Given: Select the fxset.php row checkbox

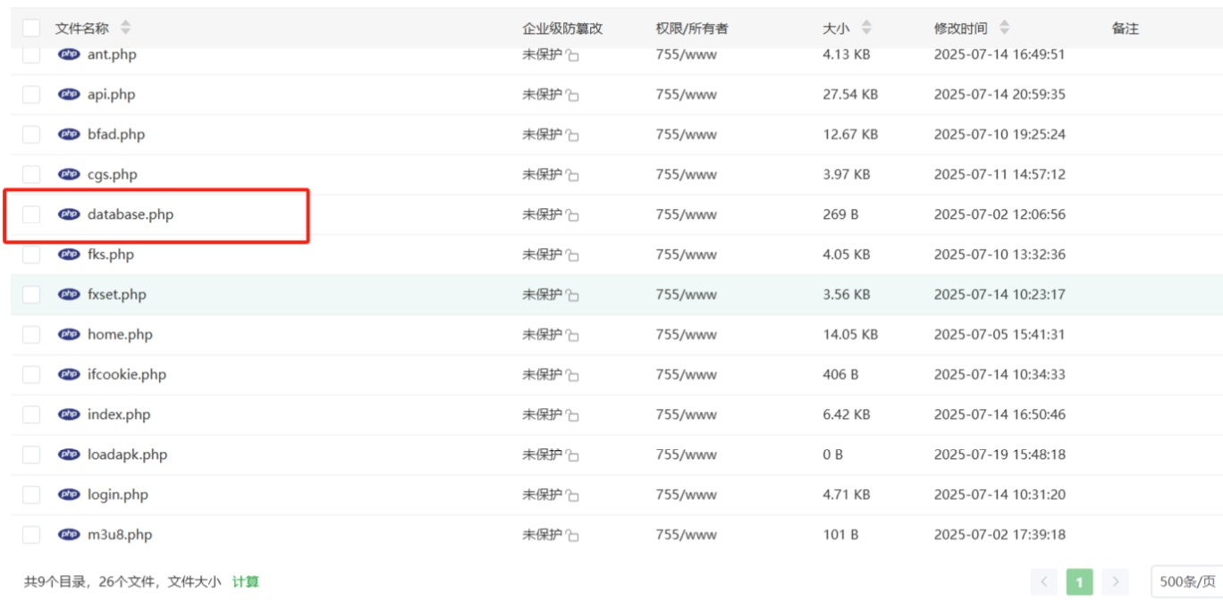Looking at the screenshot, I should coord(31,294).
